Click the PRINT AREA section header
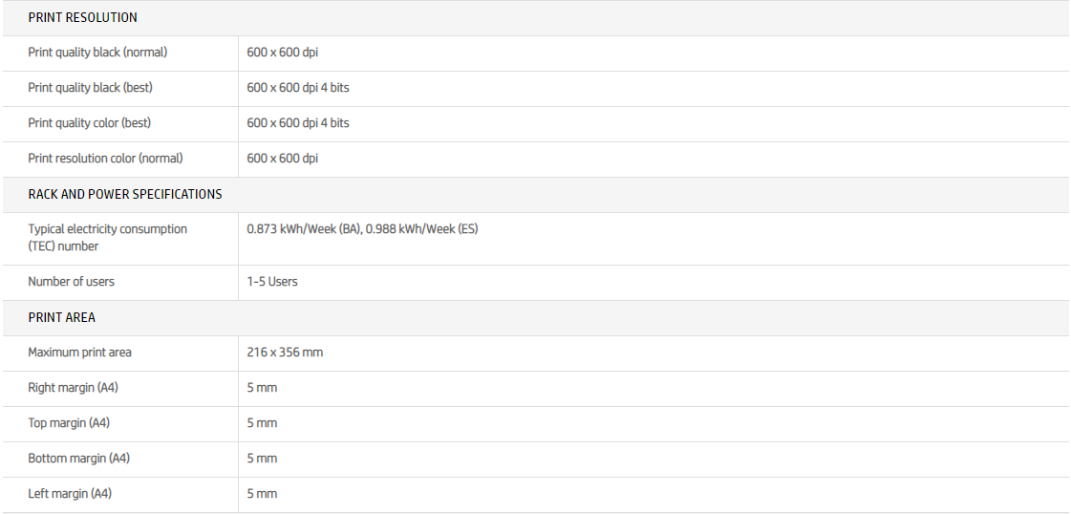 tap(61, 317)
